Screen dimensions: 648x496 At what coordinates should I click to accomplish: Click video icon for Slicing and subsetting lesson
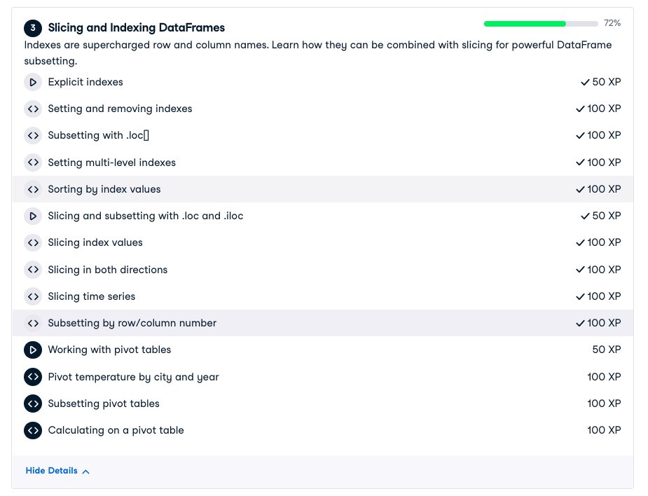click(x=33, y=216)
